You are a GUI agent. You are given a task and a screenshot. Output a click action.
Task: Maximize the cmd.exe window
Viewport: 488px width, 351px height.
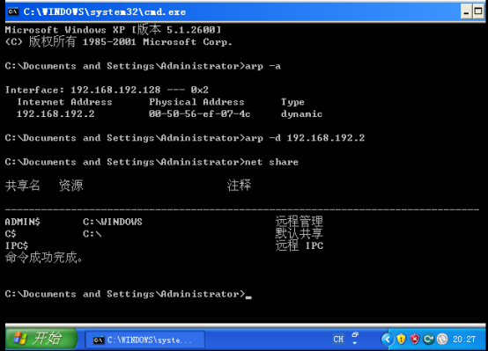(478, 11)
